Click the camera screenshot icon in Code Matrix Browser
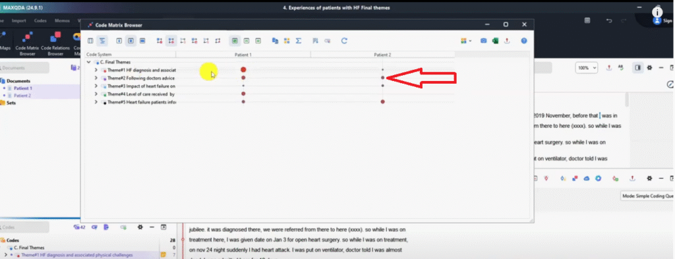The image size is (675, 259). (x=483, y=41)
